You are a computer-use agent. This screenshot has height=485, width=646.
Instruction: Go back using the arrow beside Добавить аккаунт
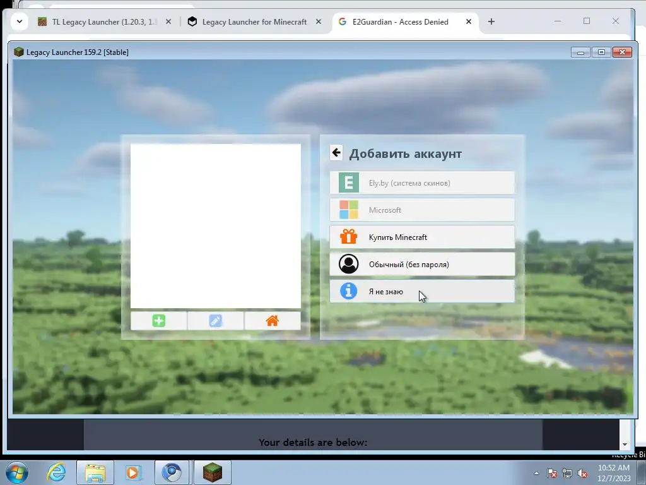click(x=336, y=153)
